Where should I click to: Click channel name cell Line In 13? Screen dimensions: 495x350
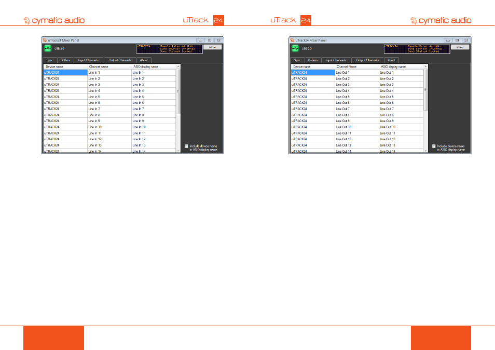click(x=109, y=145)
